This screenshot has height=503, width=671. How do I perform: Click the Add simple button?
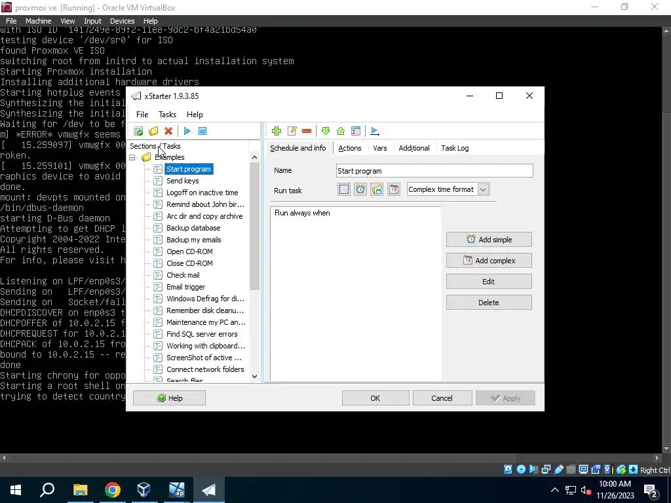(489, 240)
